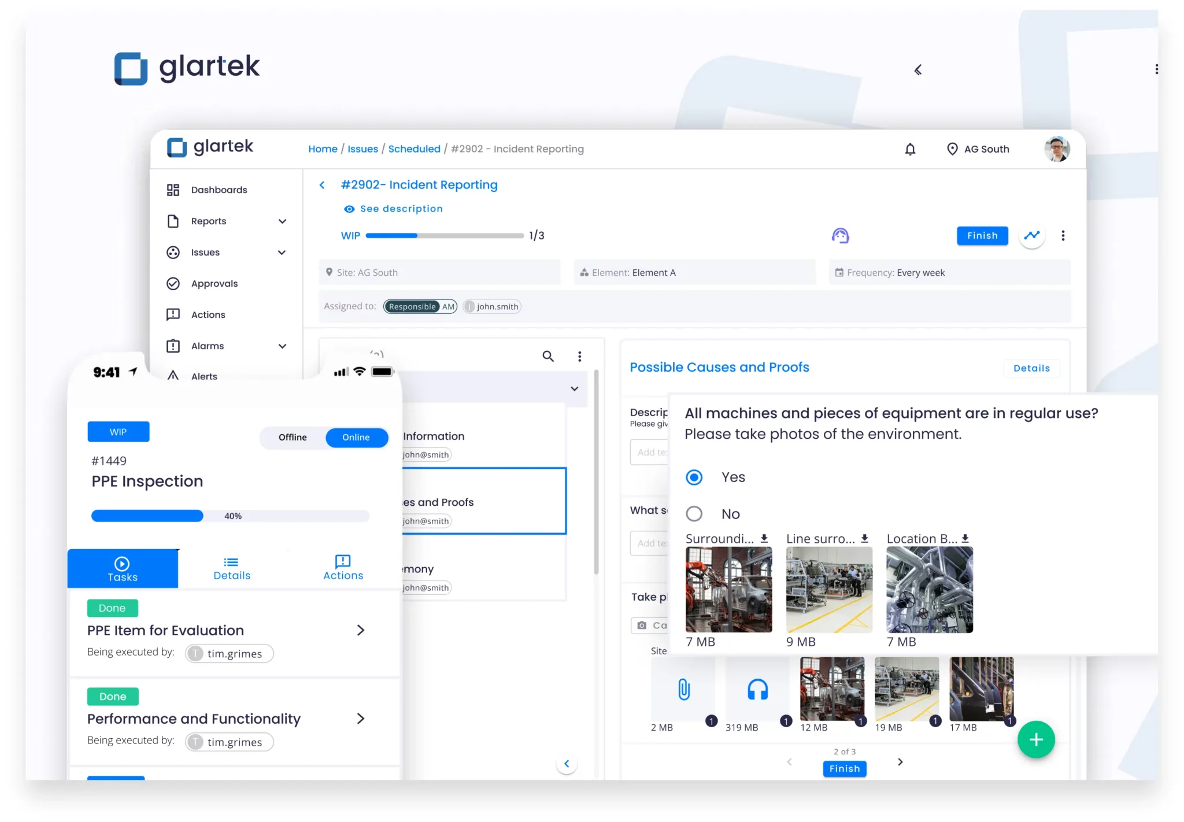Click the john.smith assignee chip
Image resolution: width=1184 pixels, height=822 pixels.
click(x=492, y=306)
